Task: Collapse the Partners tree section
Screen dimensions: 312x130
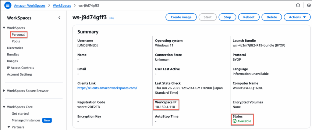Action: [9, 127]
